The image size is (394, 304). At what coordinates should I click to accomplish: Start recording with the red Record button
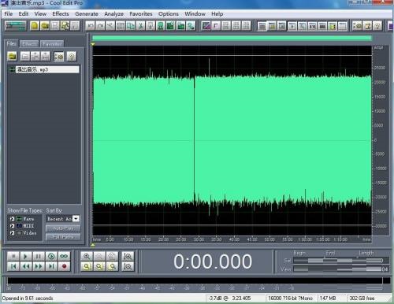64,266
